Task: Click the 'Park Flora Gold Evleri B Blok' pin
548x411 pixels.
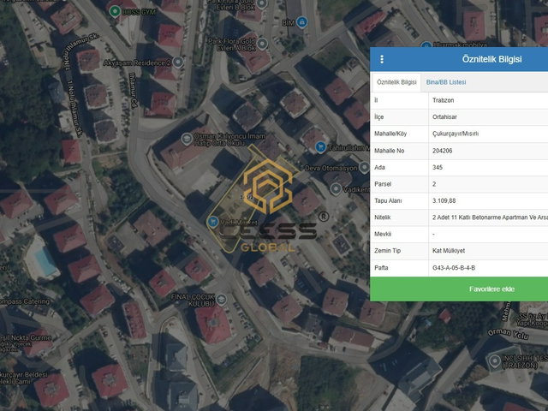Action: pos(261,4)
